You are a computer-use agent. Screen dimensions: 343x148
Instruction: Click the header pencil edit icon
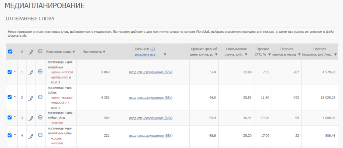coord(31,52)
